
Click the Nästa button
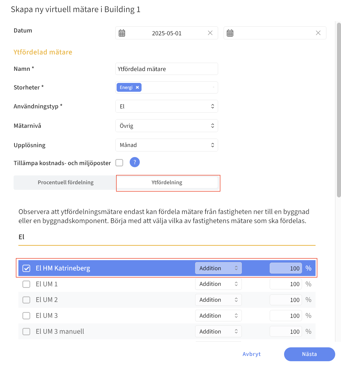point(309,354)
